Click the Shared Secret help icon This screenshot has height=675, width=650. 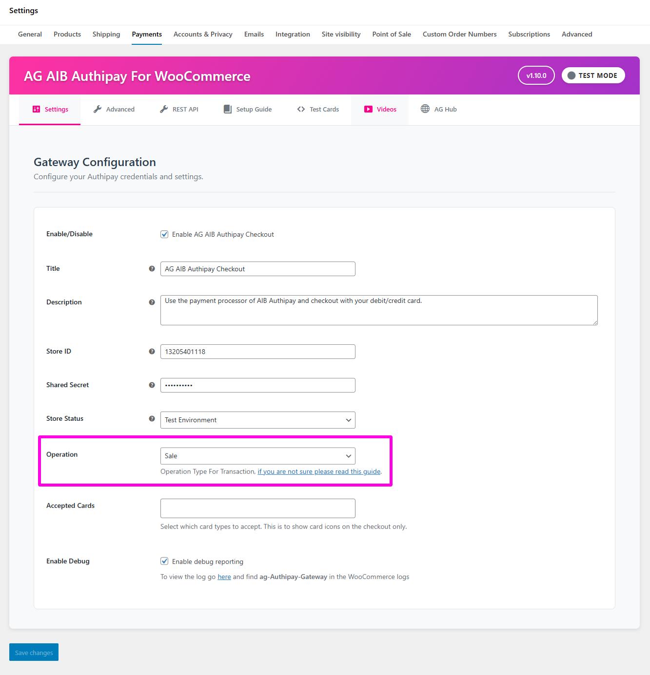point(152,385)
